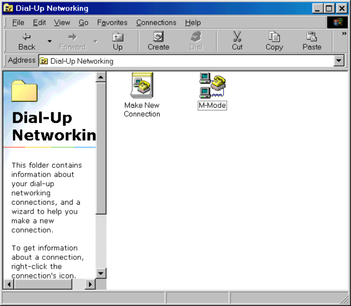The image size is (351, 306).
Task: Click the info panel scroll right arrow
Action: 90,284
